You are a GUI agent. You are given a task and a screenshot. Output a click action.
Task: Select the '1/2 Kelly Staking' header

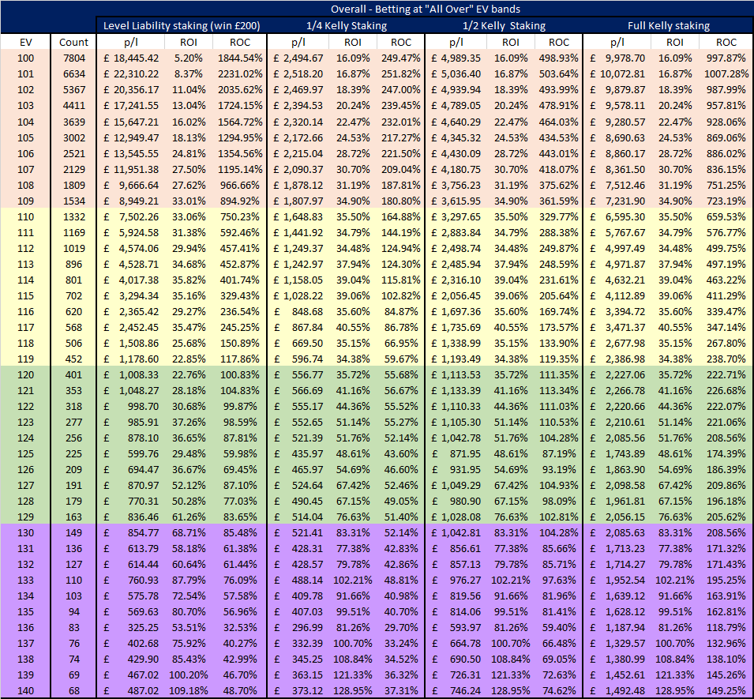pyautogui.click(x=504, y=26)
